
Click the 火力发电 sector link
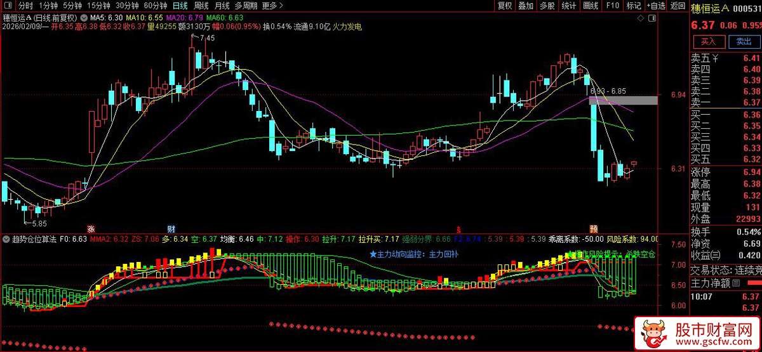point(347,27)
